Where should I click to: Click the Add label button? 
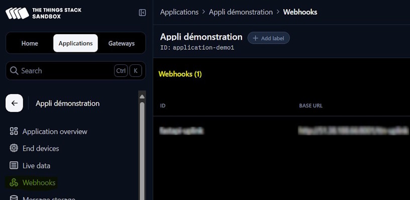(268, 38)
